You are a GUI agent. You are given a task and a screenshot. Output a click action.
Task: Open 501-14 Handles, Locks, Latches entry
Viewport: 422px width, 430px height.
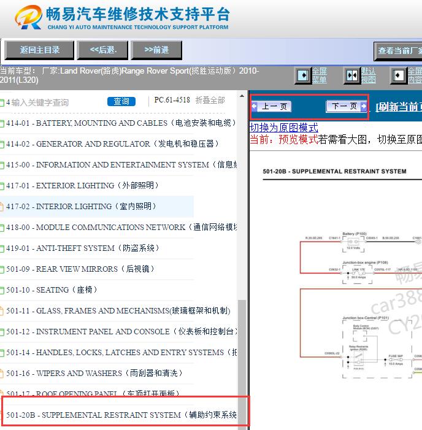[x=121, y=352]
